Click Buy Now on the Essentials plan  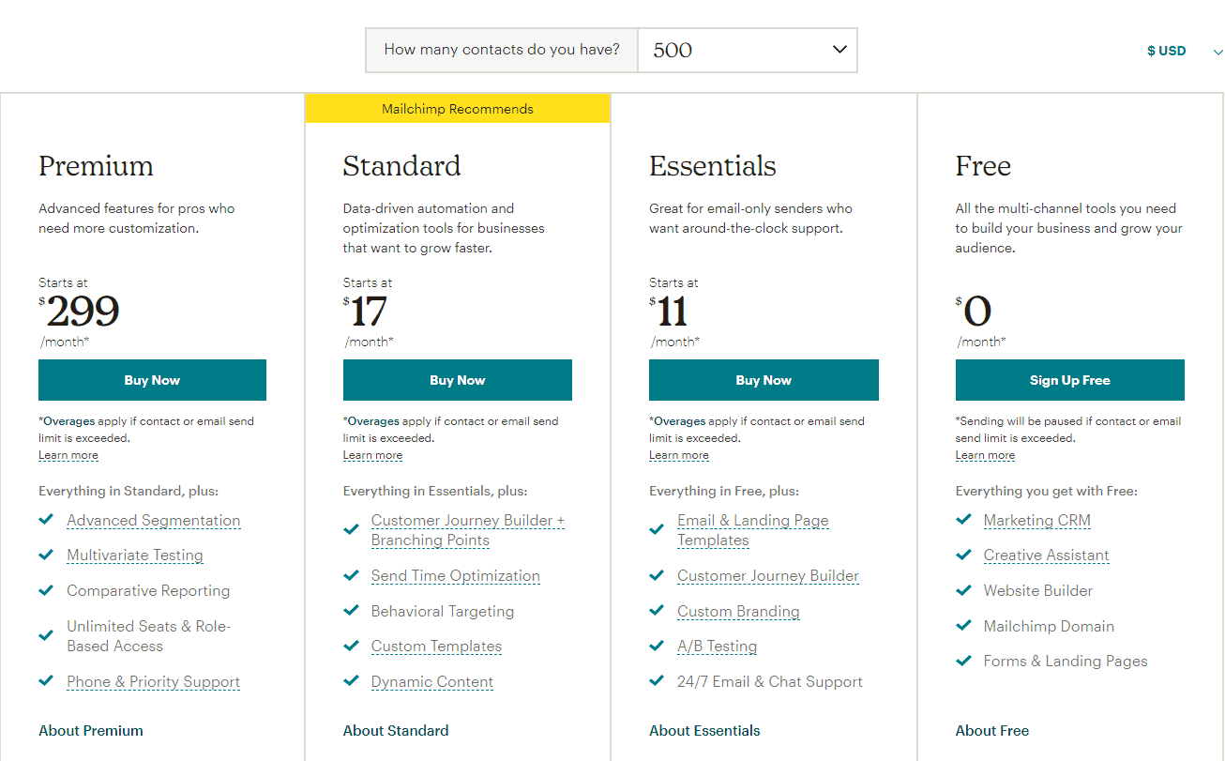(764, 379)
